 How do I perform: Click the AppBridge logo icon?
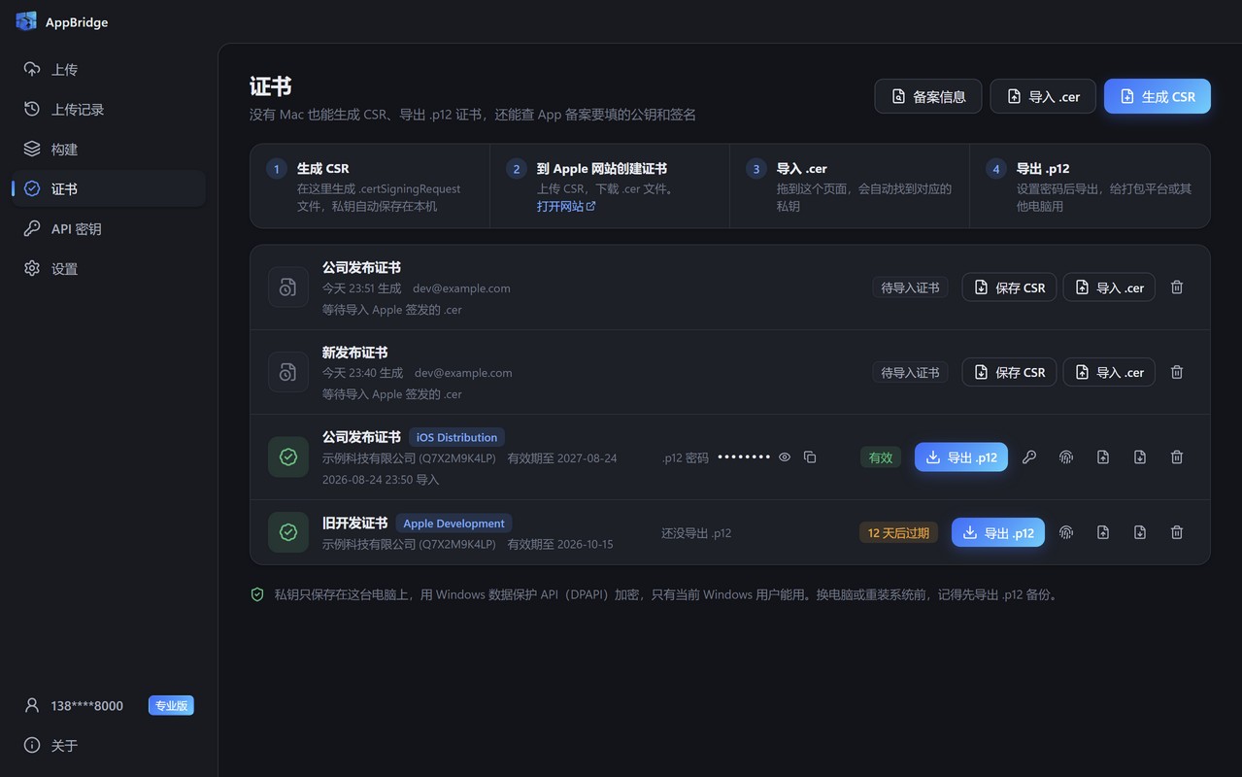click(x=26, y=21)
